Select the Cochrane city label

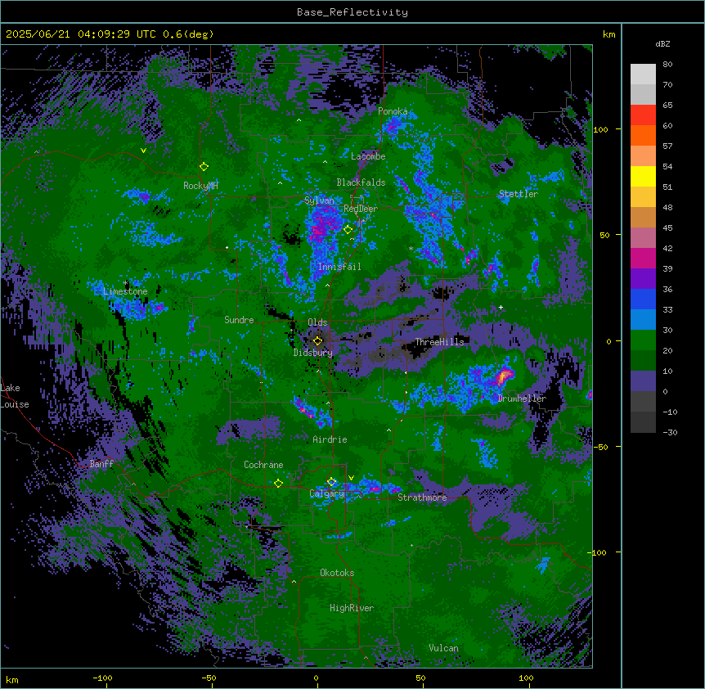(263, 465)
